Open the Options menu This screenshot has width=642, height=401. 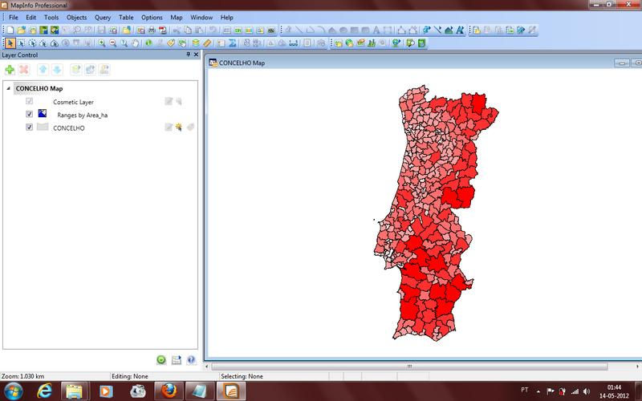click(x=152, y=17)
